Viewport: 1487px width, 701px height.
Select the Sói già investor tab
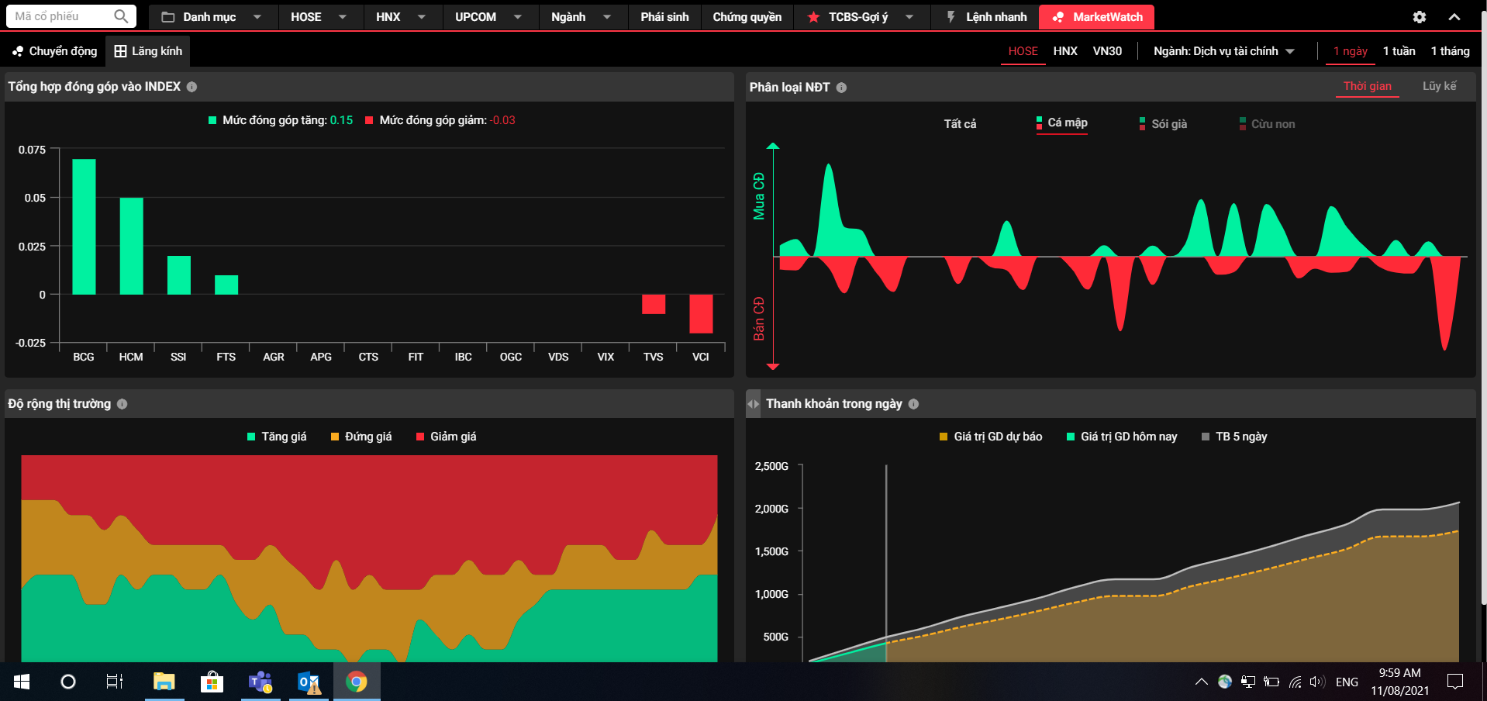point(1163,124)
